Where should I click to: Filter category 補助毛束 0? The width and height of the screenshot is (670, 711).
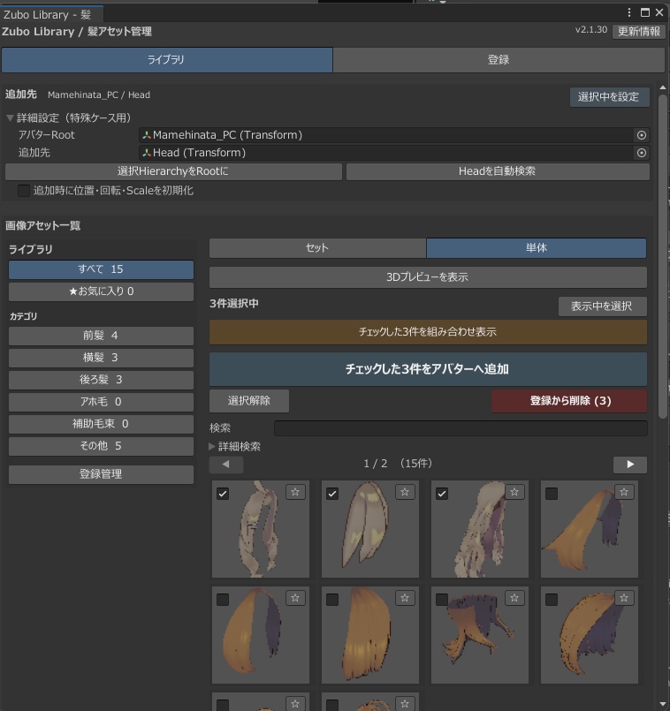point(101,424)
